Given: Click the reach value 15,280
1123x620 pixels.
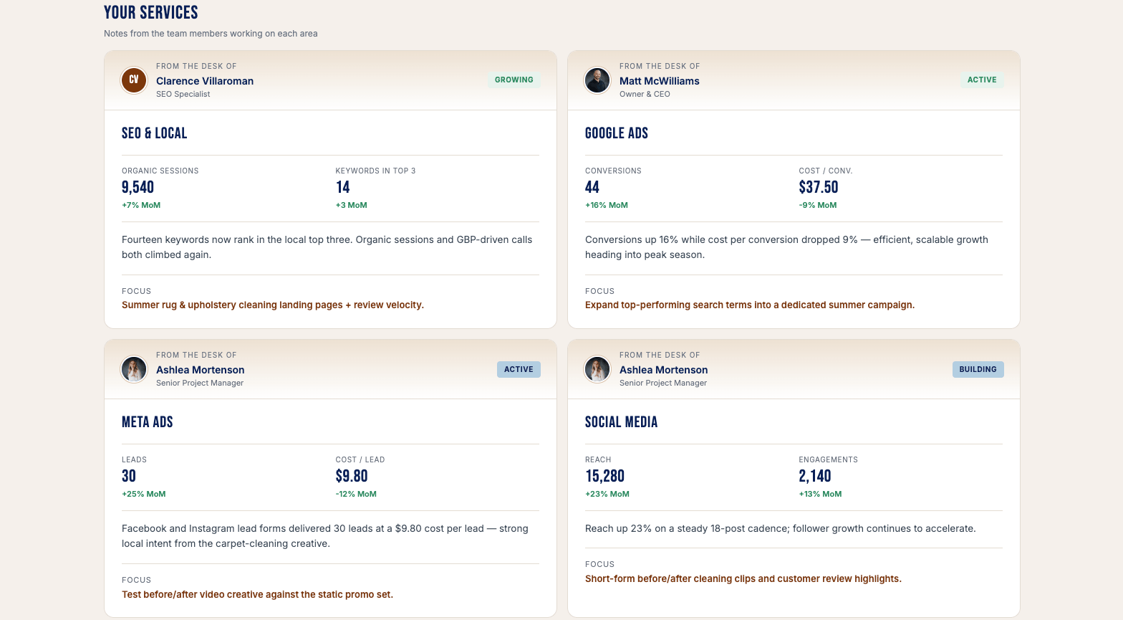Looking at the screenshot, I should click(605, 476).
